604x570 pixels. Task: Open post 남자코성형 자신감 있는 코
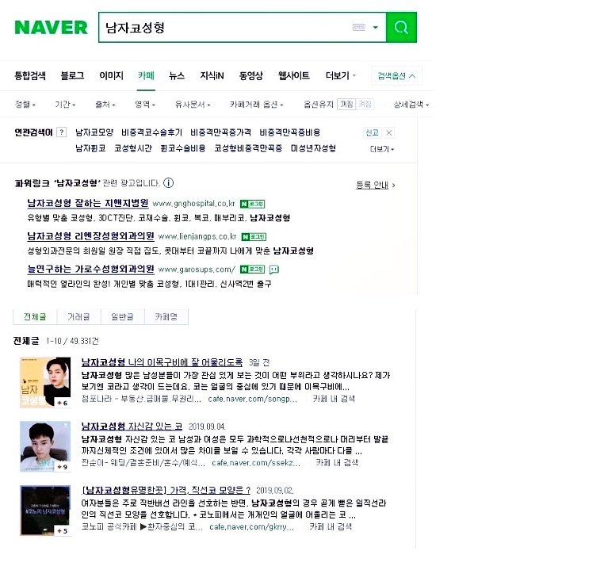[x=132, y=426]
